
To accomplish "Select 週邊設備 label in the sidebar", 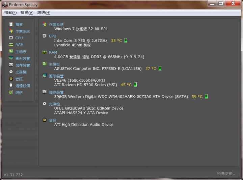I will [23, 86].
